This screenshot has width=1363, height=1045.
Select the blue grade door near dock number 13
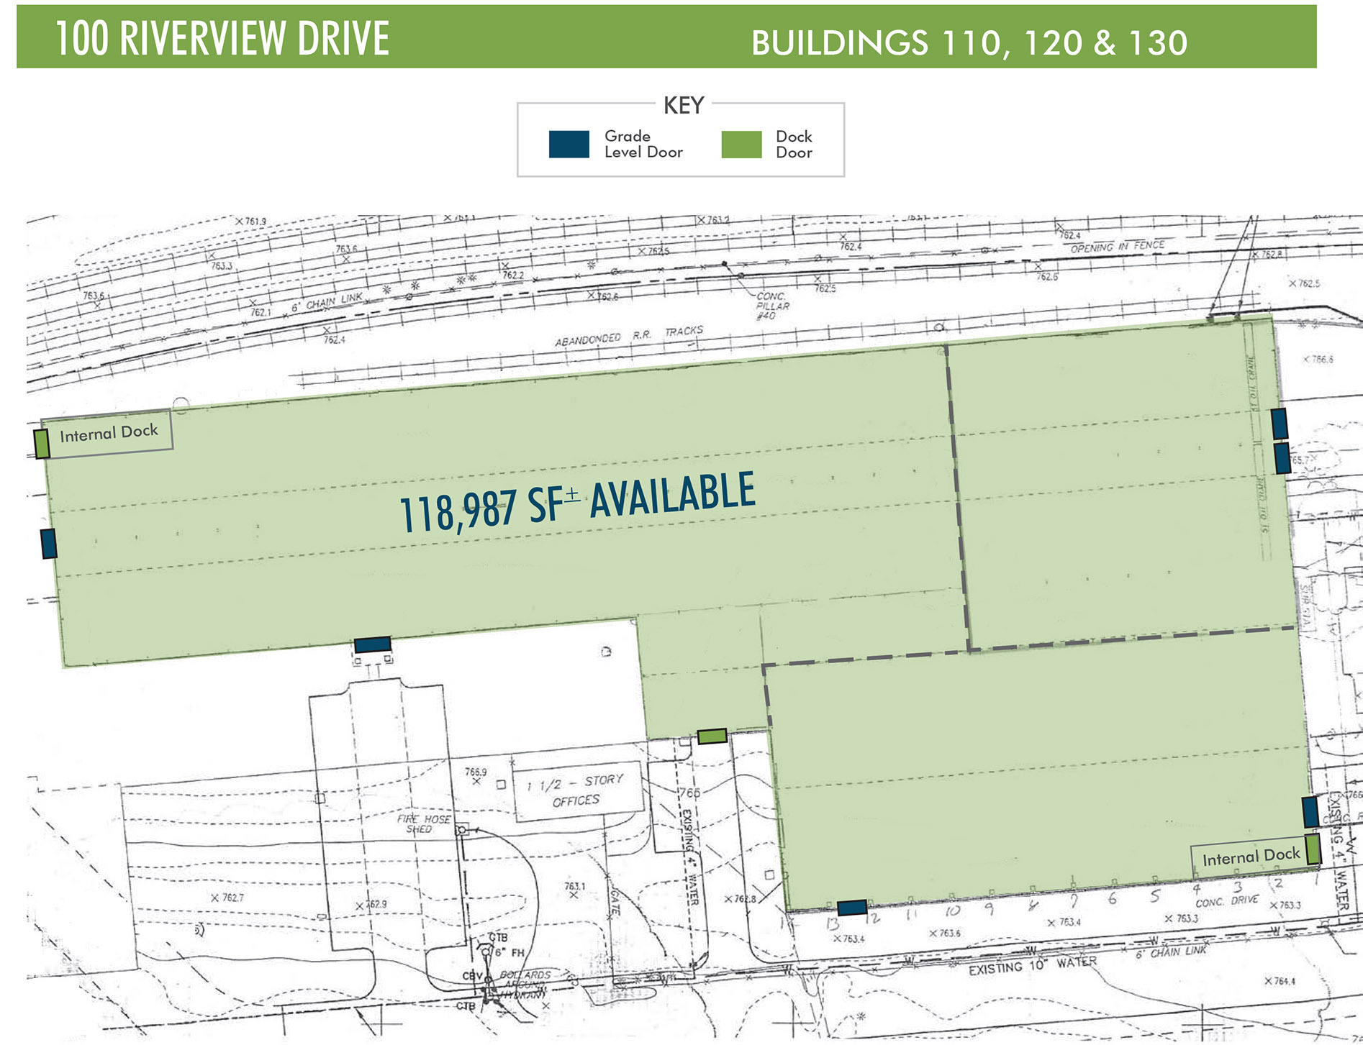tap(852, 908)
